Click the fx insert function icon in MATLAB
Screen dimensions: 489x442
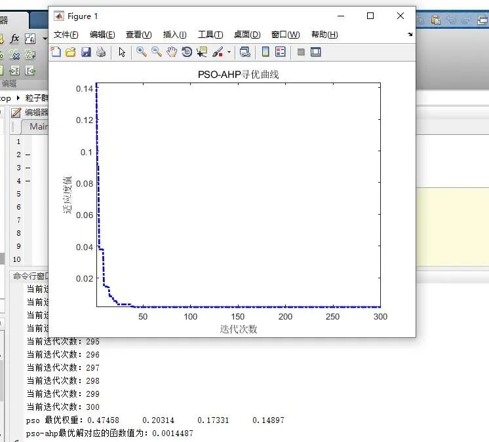click(14, 39)
